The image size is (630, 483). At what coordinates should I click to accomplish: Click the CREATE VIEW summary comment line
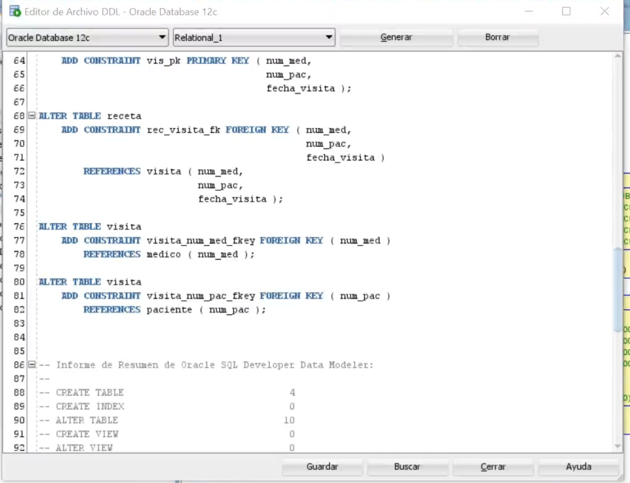point(167,434)
